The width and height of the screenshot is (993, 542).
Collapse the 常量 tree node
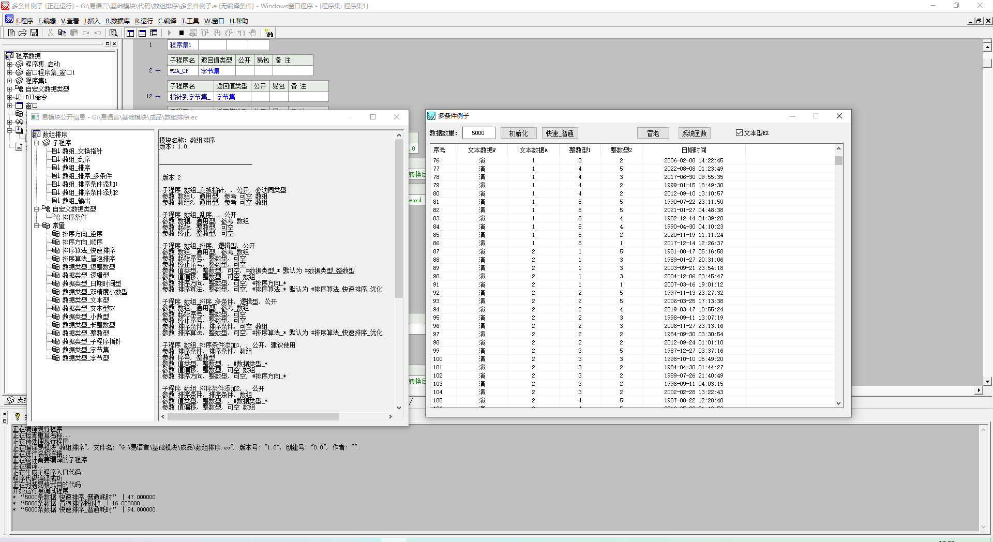37,225
